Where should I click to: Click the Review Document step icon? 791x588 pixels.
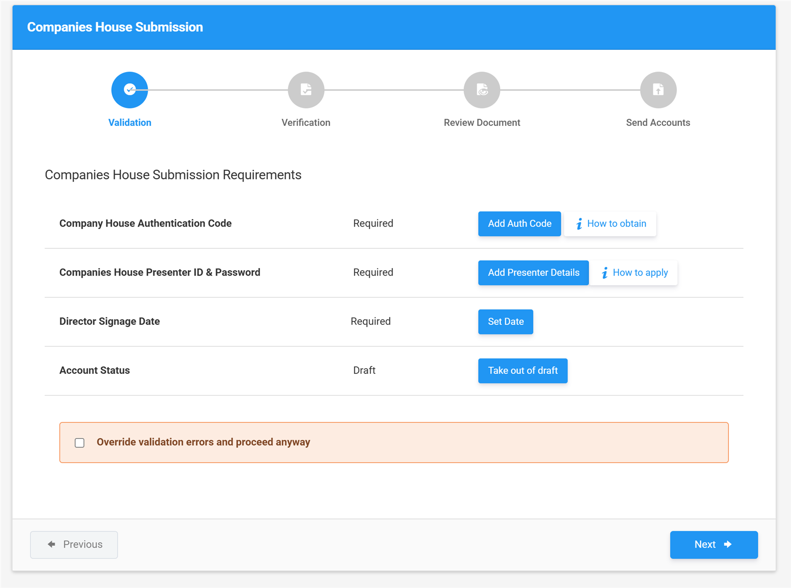482,90
